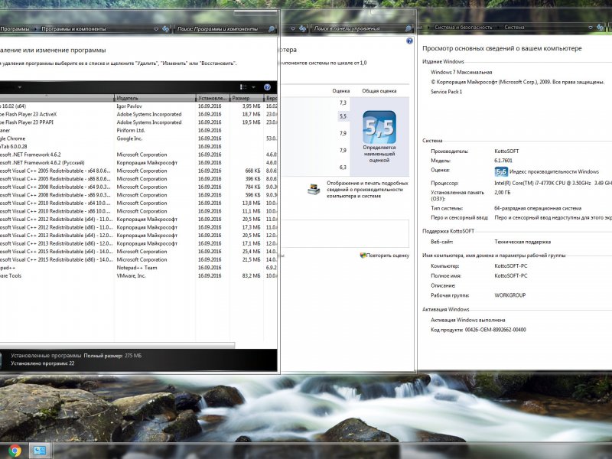The image size is (612, 459).
Task: Click the 3,95 МБ size cell
Action: [251, 106]
